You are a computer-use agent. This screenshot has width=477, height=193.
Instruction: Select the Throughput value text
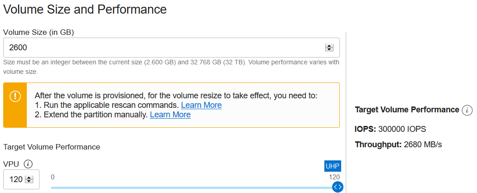pos(423,145)
